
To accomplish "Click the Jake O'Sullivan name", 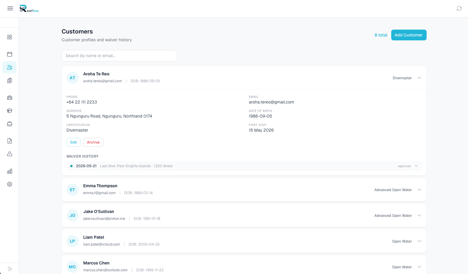I will pyautogui.click(x=99, y=211).
